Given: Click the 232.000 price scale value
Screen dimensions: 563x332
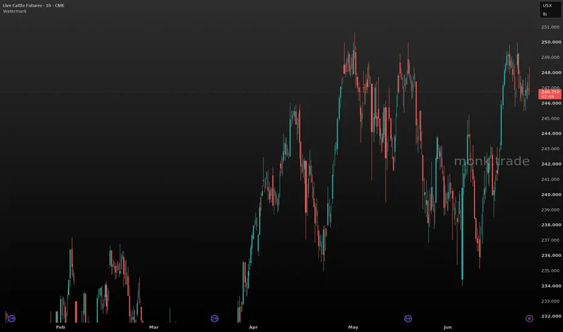Looking at the screenshot, I should (551, 316).
